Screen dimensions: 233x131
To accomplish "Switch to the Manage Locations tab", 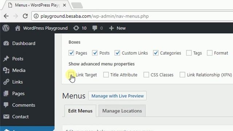I will [122, 111].
